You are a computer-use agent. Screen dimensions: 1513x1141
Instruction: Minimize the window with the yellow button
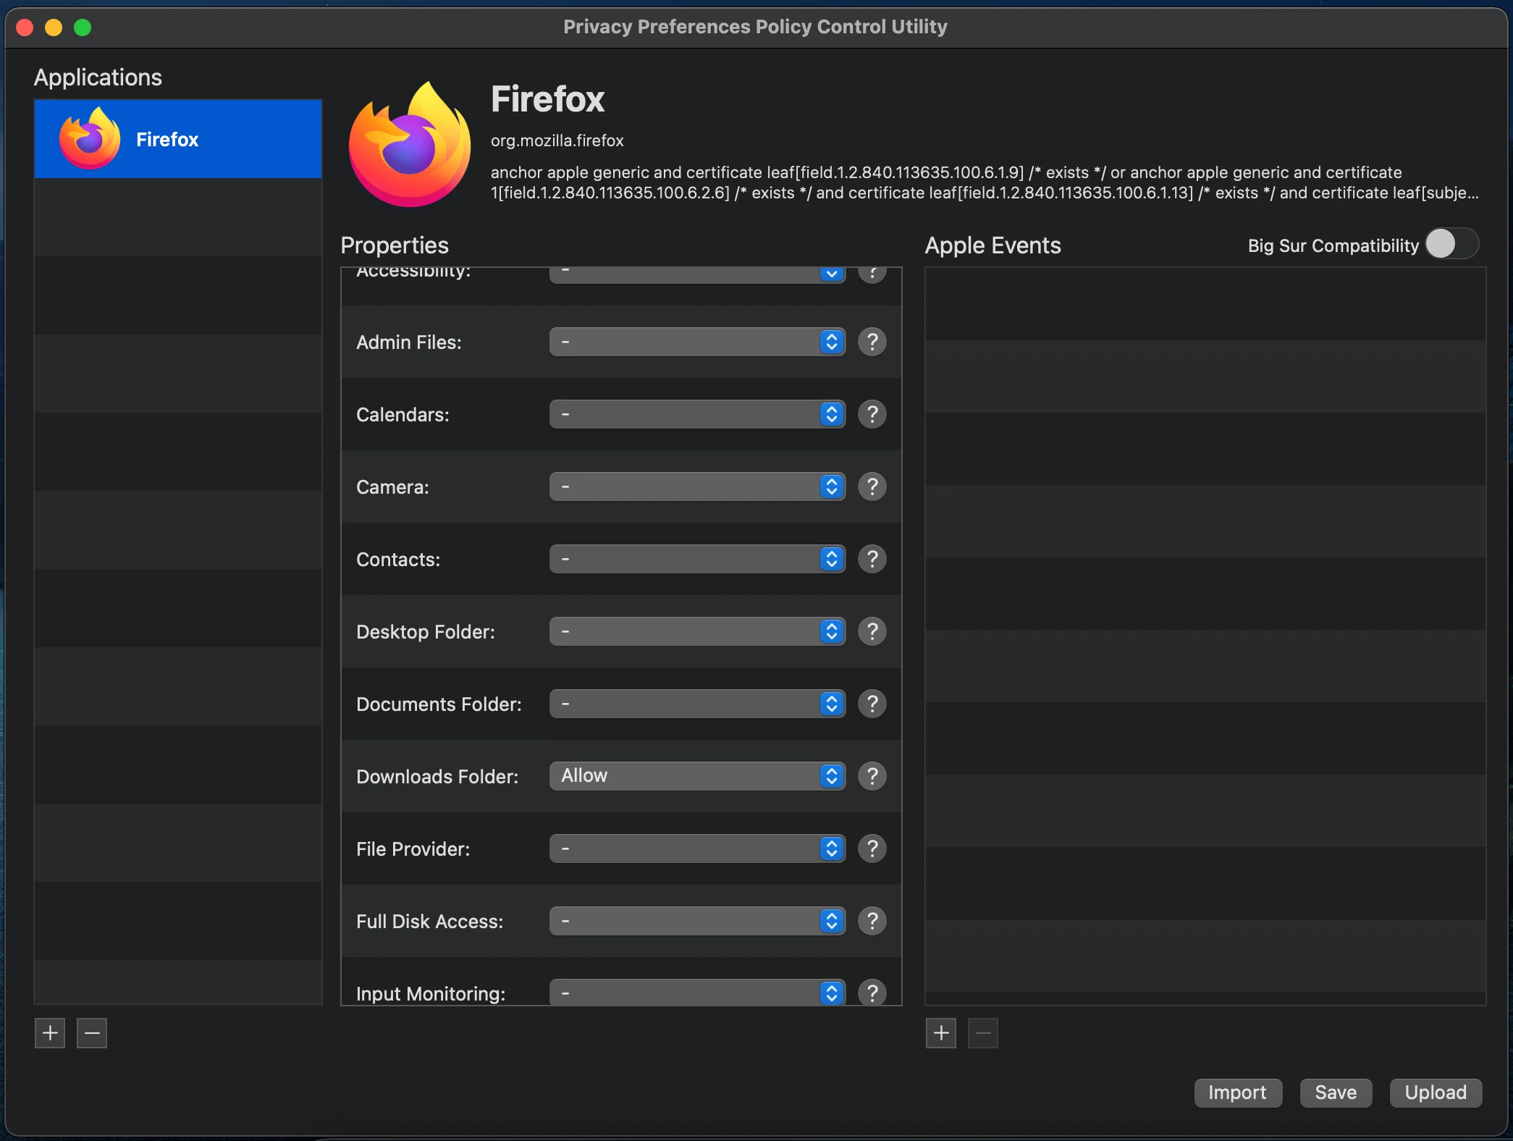[x=54, y=28]
